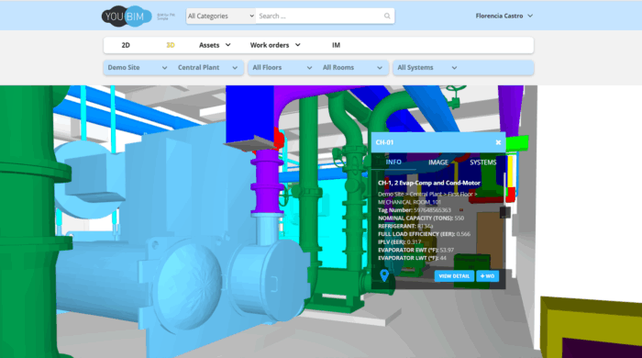Click the search magnifier icon

click(387, 16)
